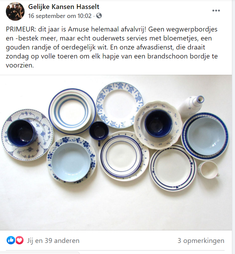Click the plate with light blue stripes

[x=72, y=111]
